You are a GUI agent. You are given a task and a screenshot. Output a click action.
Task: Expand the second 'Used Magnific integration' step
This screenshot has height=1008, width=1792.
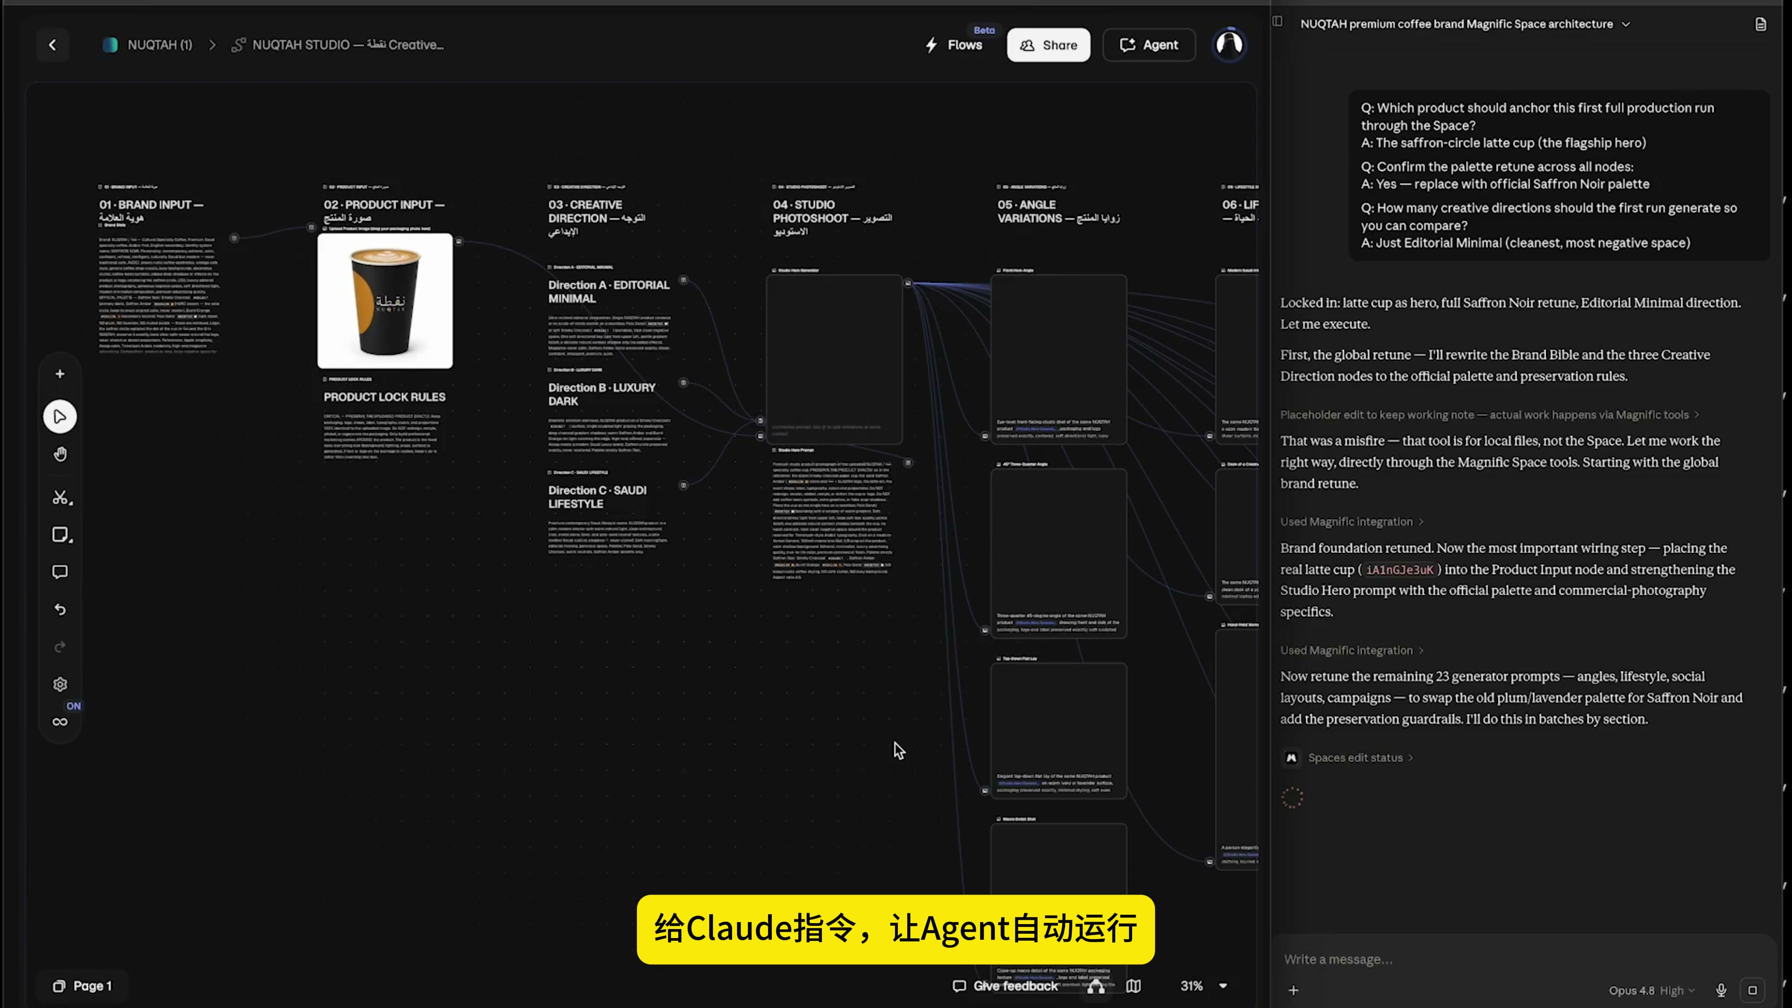tap(1351, 651)
